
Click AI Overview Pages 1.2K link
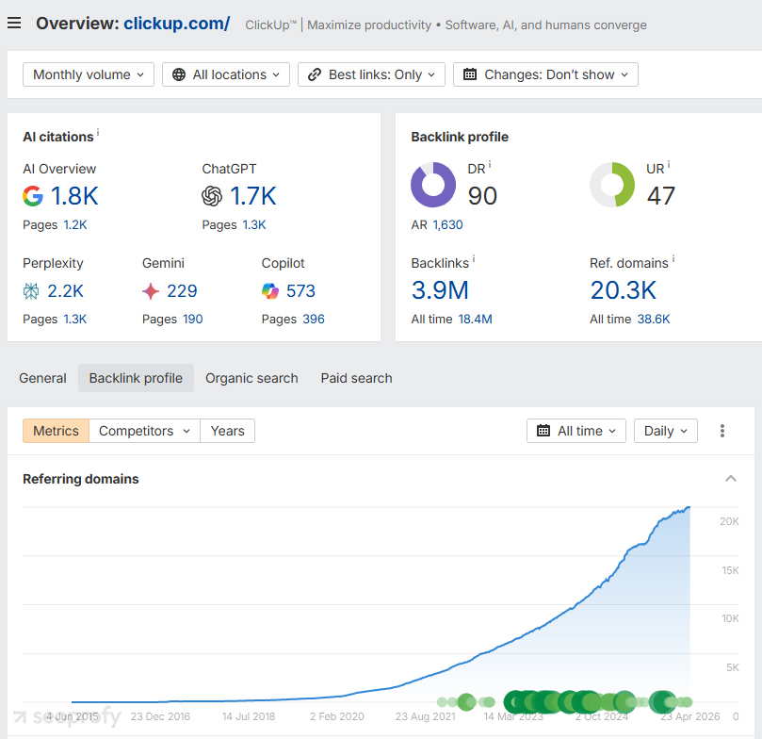tap(75, 225)
